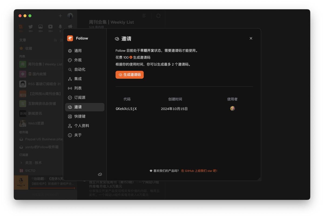Open Web3资源 list in sidebar
Image resolution: width=324 pixels, height=218 pixels.
coord(40,123)
